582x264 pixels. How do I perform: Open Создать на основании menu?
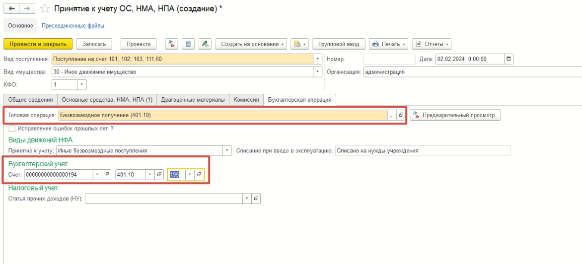click(251, 44)
